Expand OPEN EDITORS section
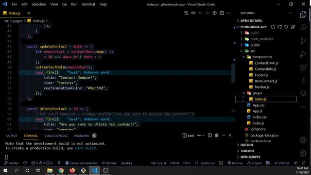The image size is (311, 175). tap(251, 20)
